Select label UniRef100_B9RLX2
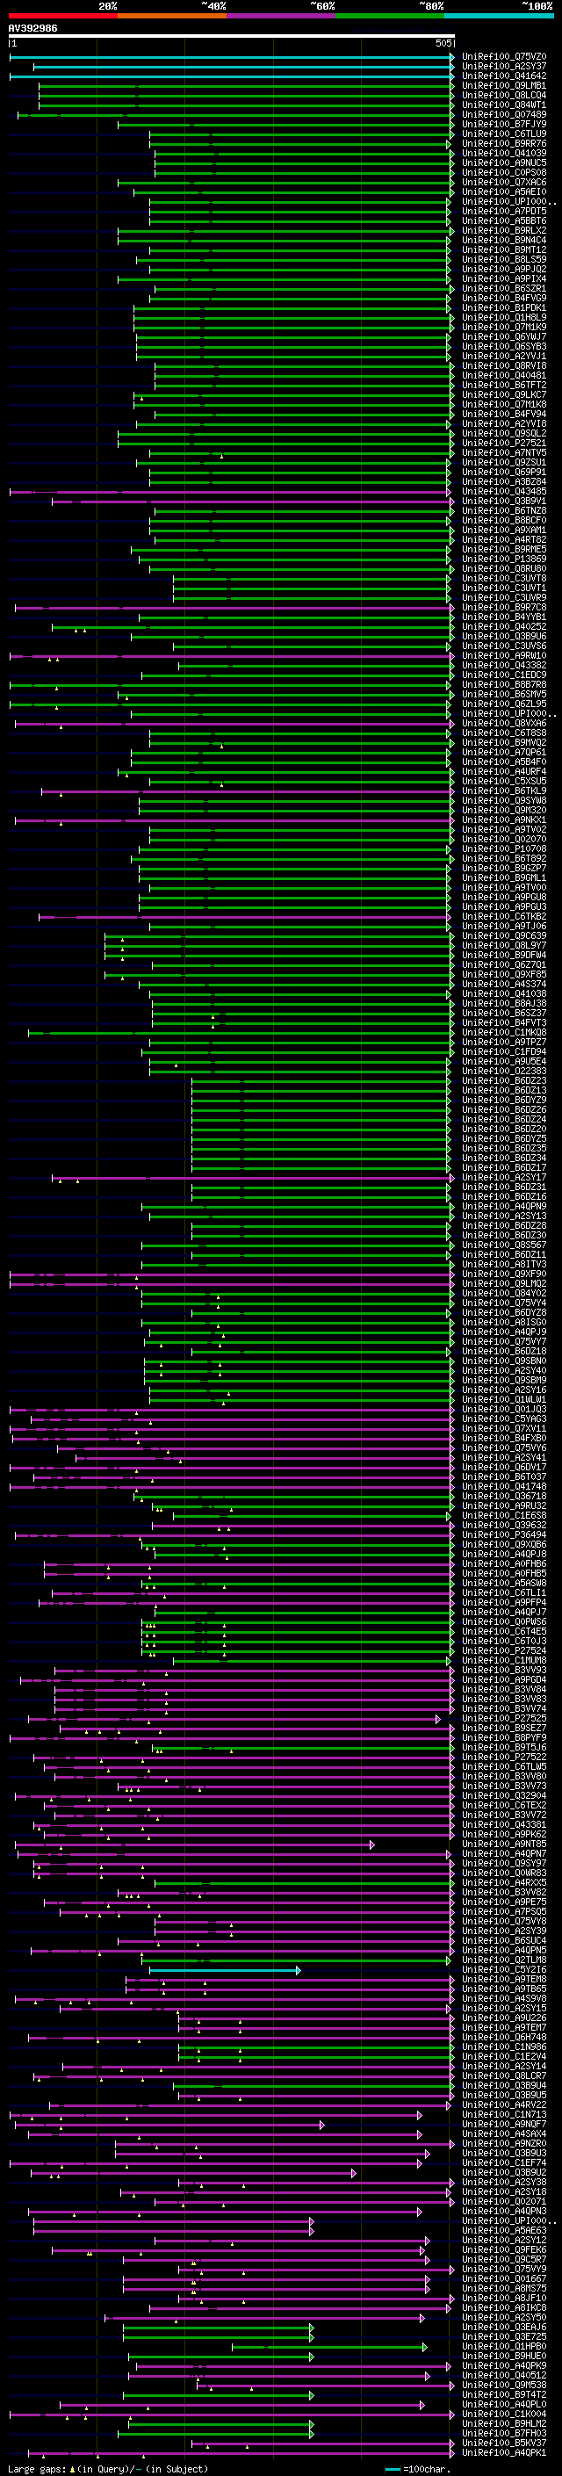The image size is (562, 2476). coord(504,231)
